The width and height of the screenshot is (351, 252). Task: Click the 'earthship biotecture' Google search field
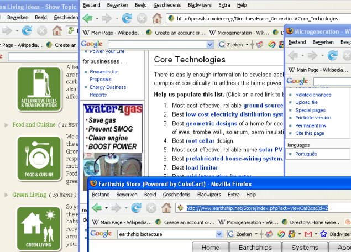point(167,234)
